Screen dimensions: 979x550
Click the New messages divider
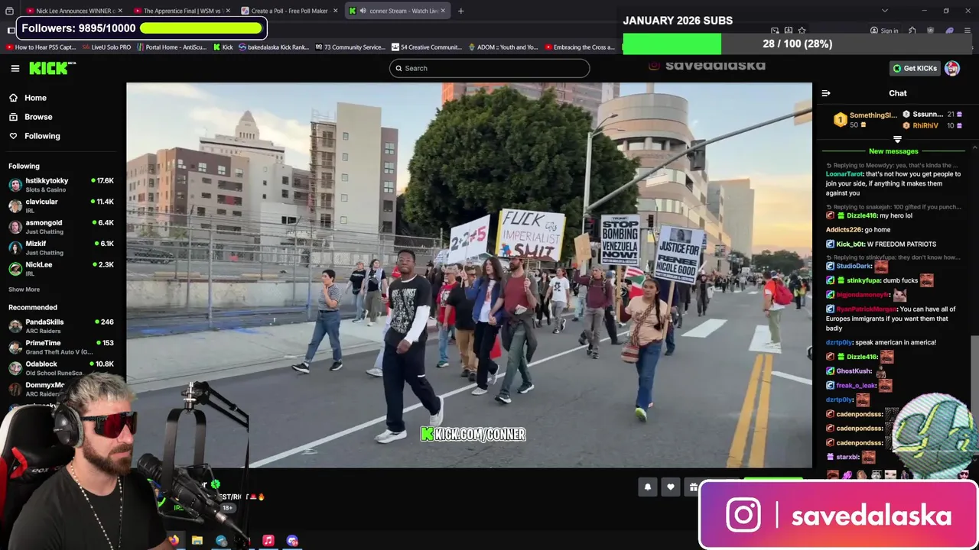[x=893, y=151]
